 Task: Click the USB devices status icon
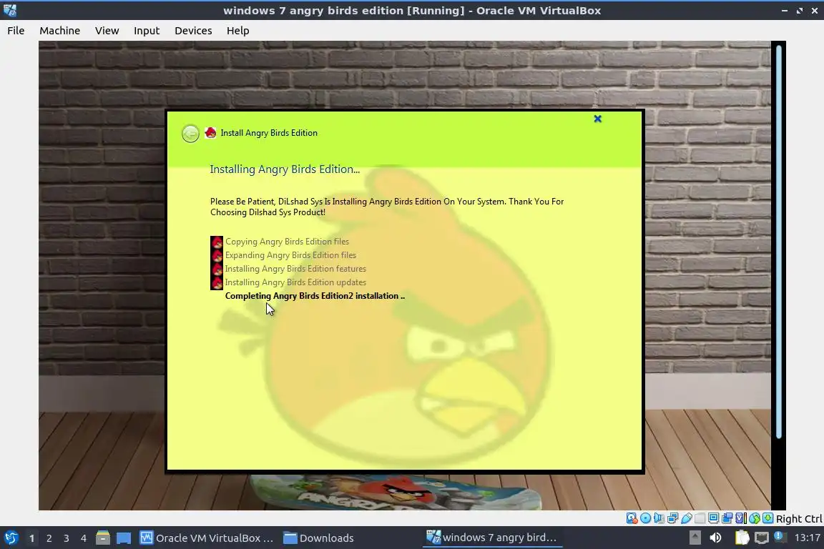[x=687, y=518]
